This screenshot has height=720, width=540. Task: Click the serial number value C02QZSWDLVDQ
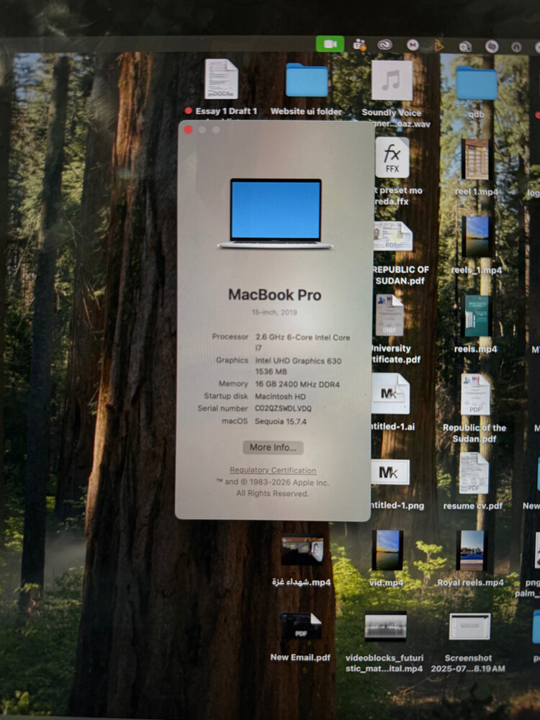tap(283, 408)
